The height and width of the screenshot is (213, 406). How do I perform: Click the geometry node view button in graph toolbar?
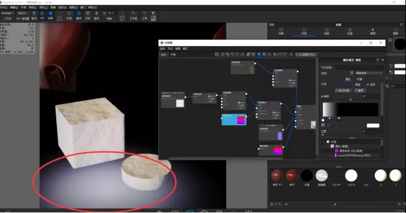(x=306, y=54)
